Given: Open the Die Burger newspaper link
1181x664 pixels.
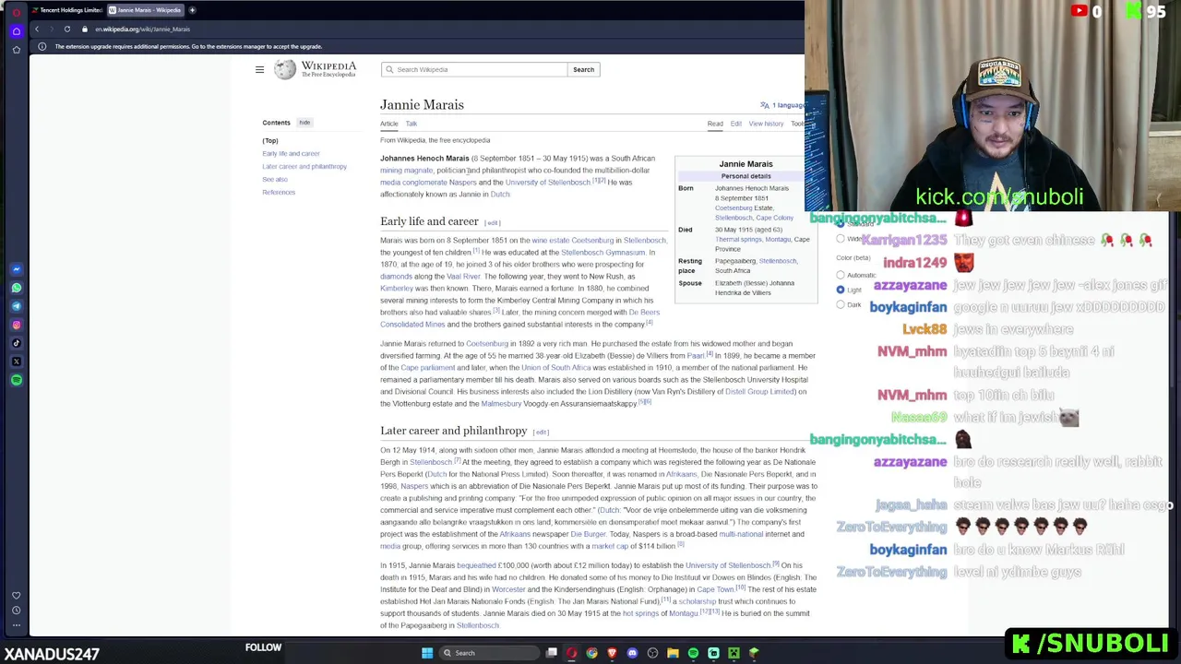Looking at the screenshot, I should click(588, 534).
